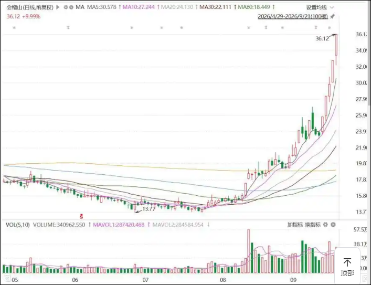The image size is (371, 285).
Task: Click the left scroll arrows at chart bottom-left
Action: 7,278
